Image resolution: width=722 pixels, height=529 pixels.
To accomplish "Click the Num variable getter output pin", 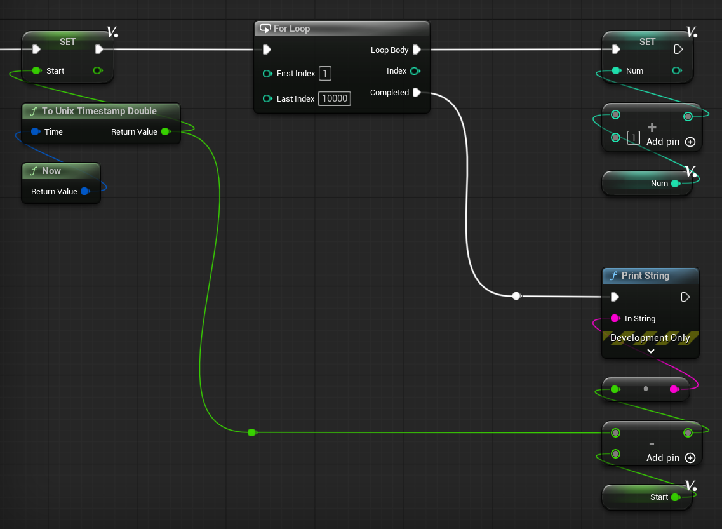I will (x=676, y=184).
